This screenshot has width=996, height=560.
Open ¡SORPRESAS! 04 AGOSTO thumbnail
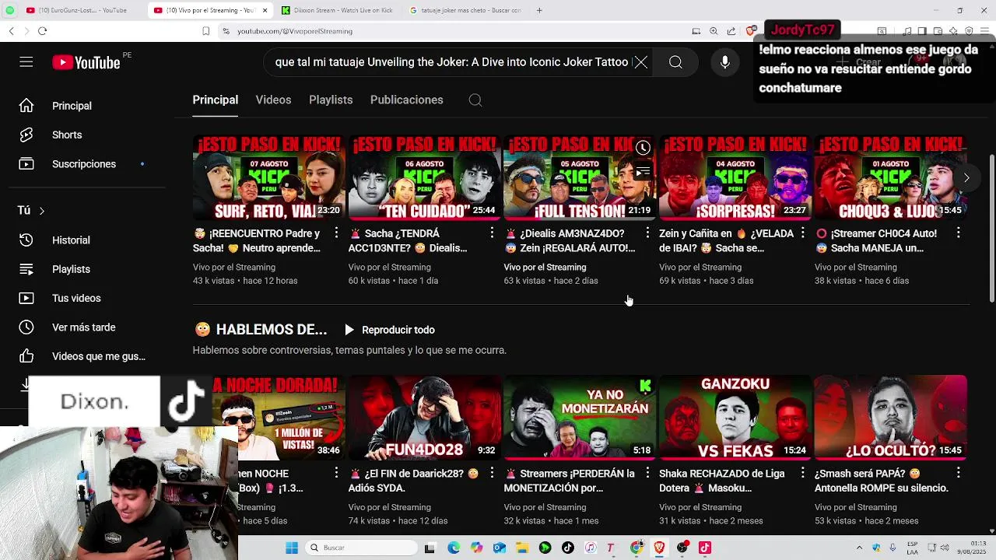[x=735, y=177]
